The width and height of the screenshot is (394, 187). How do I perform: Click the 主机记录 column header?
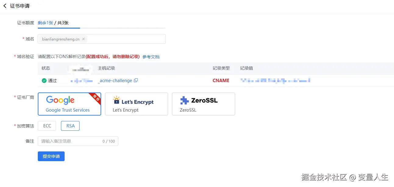pyautogui.click(x=106, y=68)
